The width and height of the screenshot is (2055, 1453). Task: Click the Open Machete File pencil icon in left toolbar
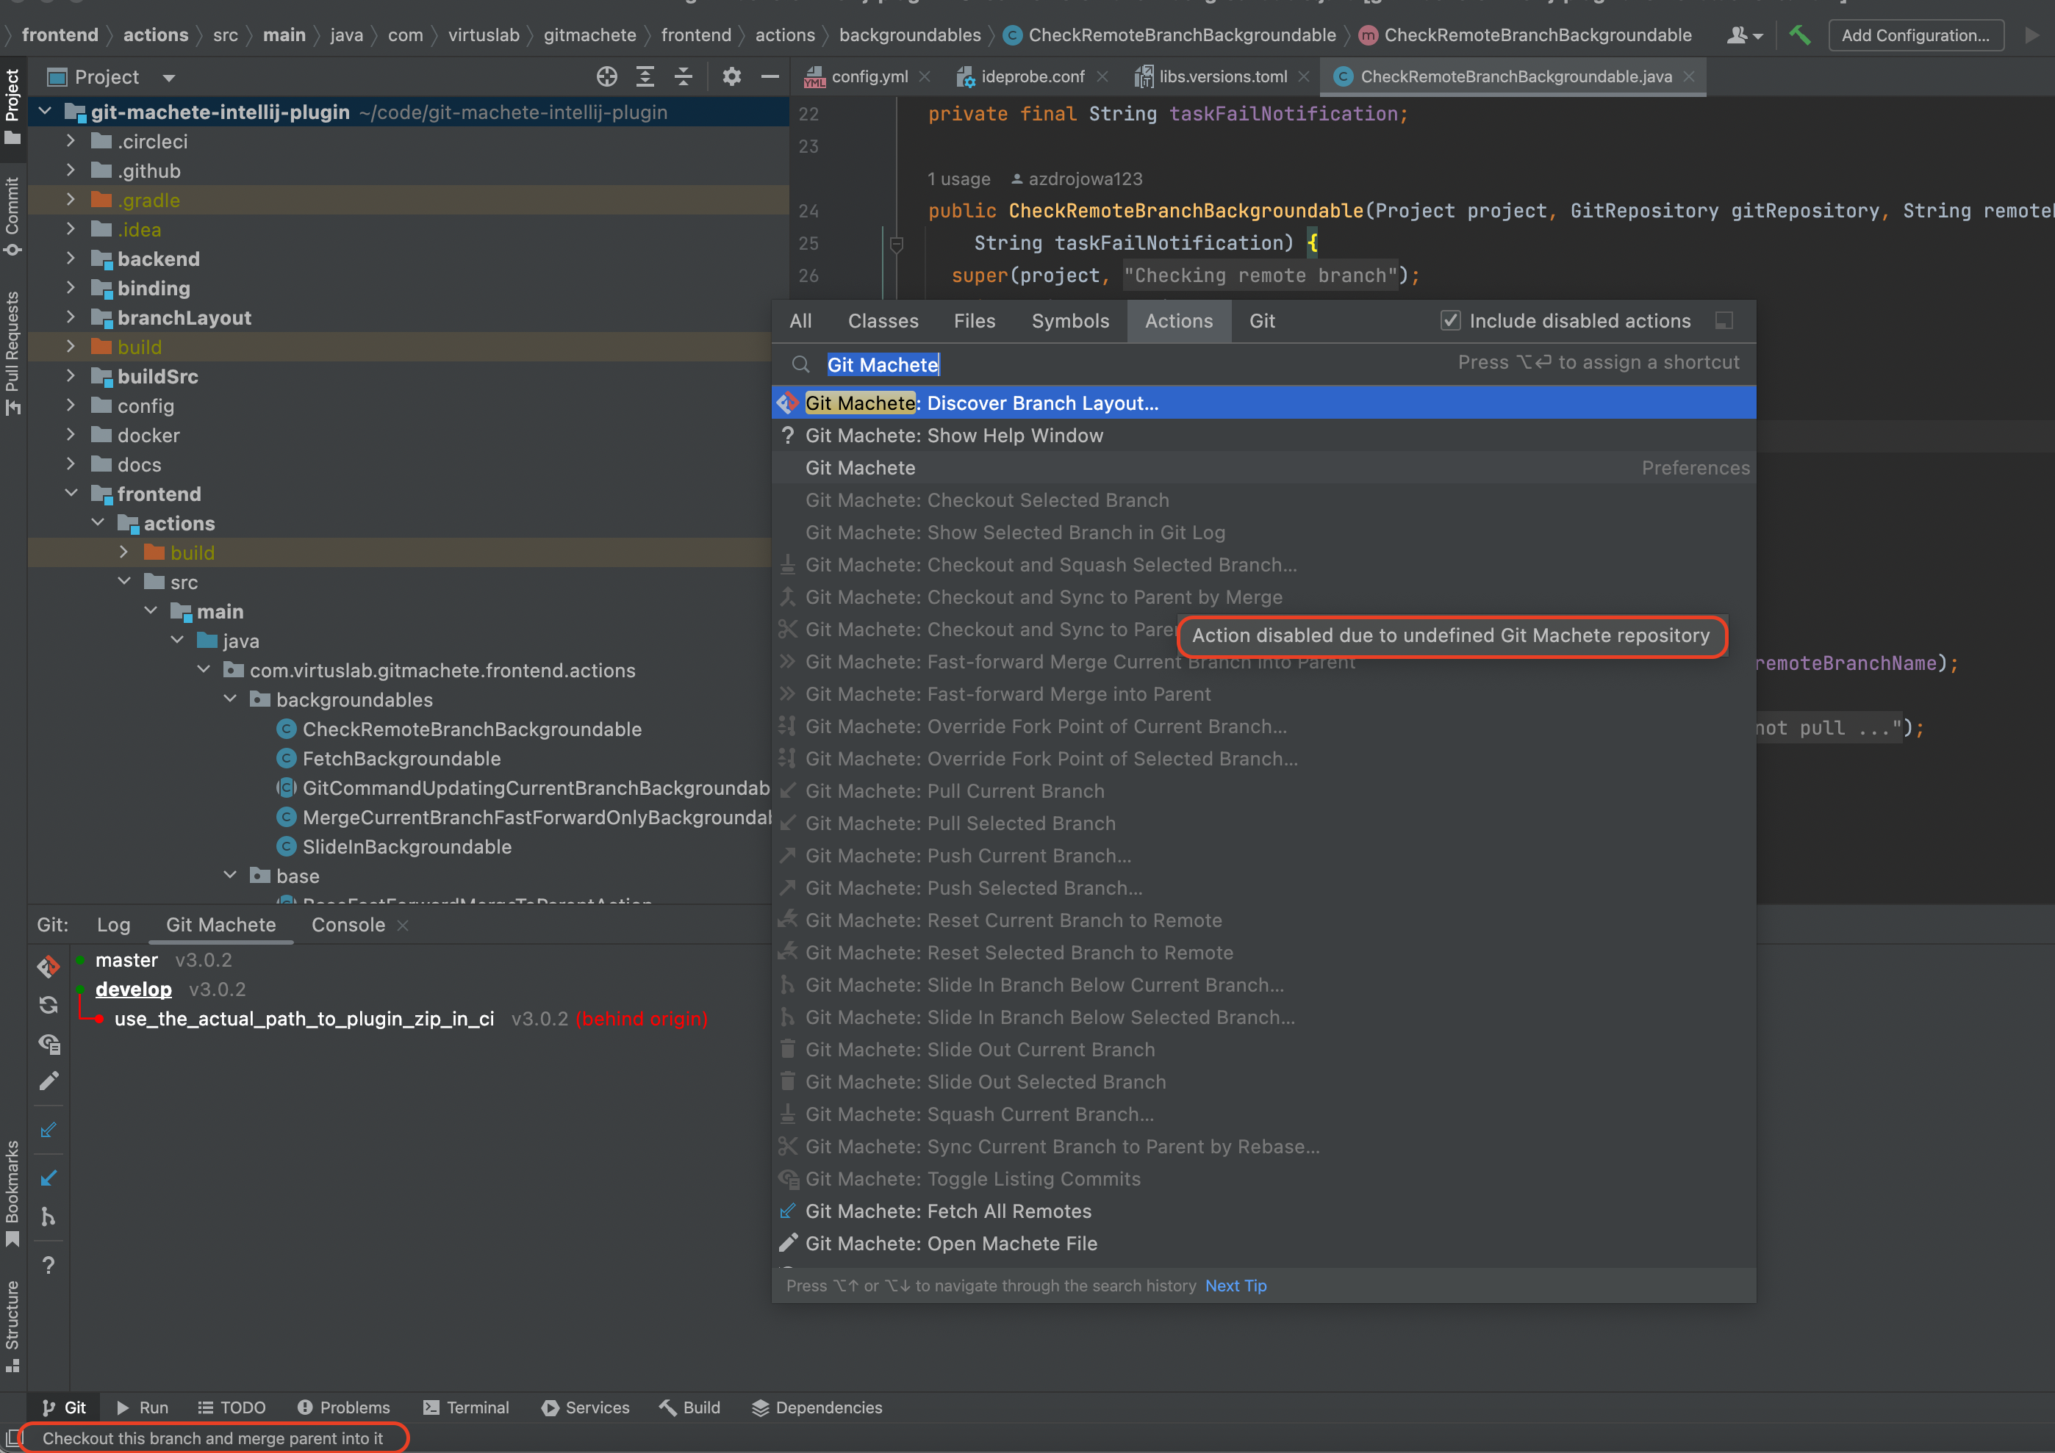[x=49, y=1082]
